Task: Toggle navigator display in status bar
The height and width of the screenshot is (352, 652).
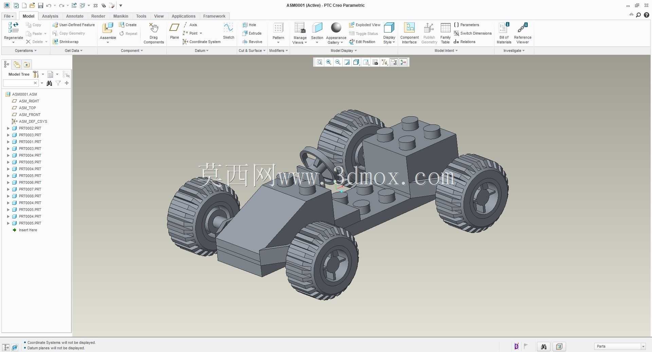Action: pyautogui.click(x=6, y=347)
